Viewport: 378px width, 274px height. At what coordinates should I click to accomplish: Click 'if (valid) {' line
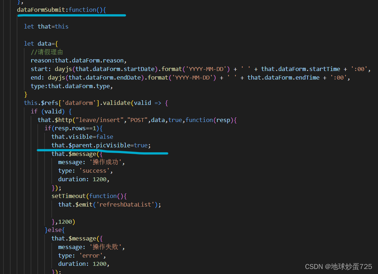[51, 111]
